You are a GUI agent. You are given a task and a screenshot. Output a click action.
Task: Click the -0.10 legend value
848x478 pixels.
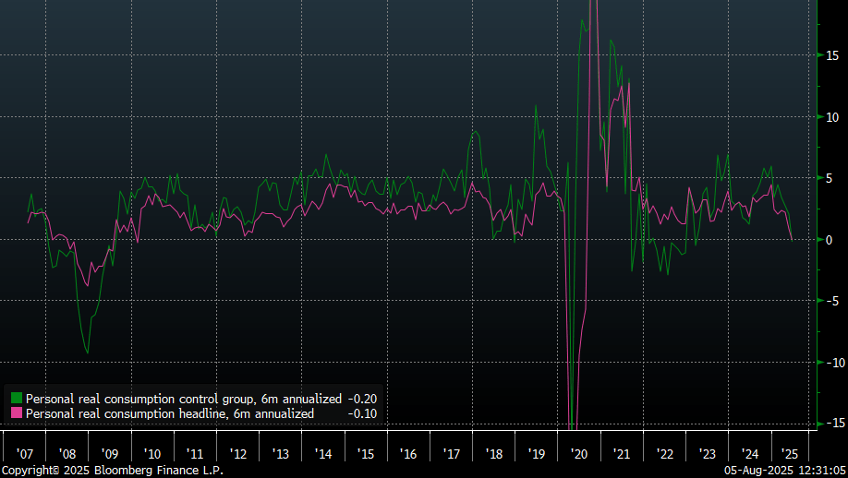coord(361,413)
